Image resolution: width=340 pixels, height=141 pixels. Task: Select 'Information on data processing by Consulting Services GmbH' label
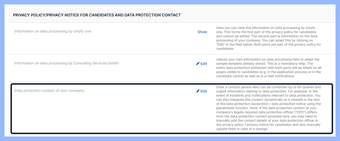[x=66, y=63]
